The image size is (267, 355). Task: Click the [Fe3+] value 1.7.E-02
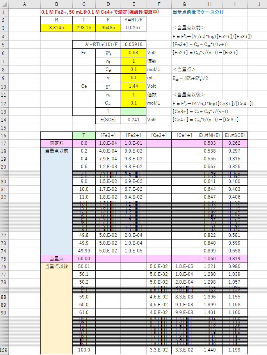coord(108,189)
